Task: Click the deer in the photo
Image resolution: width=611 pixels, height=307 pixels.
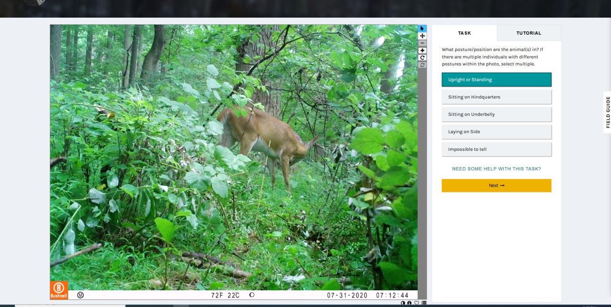Action: 267,138
